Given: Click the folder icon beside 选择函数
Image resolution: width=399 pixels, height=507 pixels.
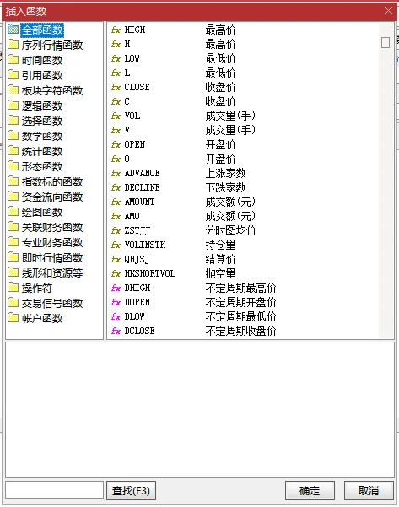Looking at the screenshot, I should click(x=13, y=121).
